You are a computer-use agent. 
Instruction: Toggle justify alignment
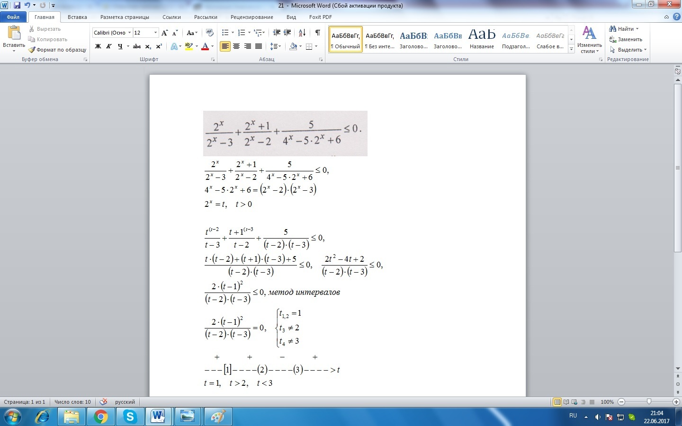[259, 46]
